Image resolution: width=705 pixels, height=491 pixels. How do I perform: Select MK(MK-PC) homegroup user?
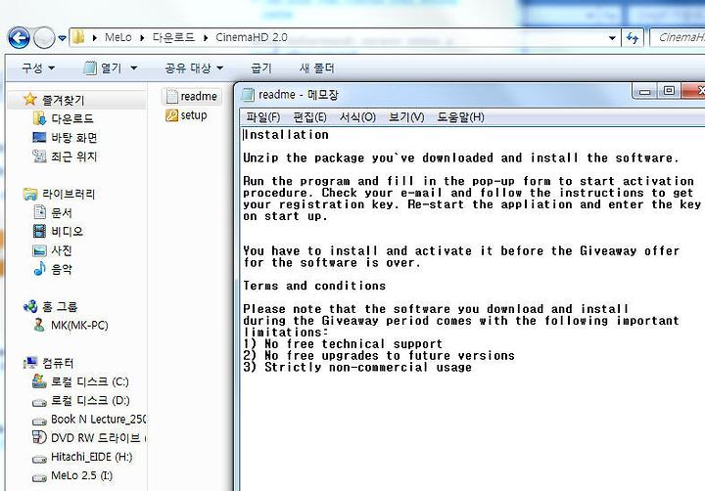70,326
